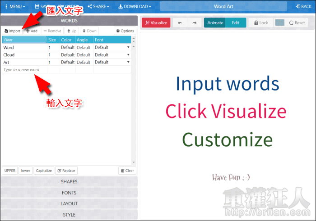Expand the SHAPES panel section

(x=69, y=182)
